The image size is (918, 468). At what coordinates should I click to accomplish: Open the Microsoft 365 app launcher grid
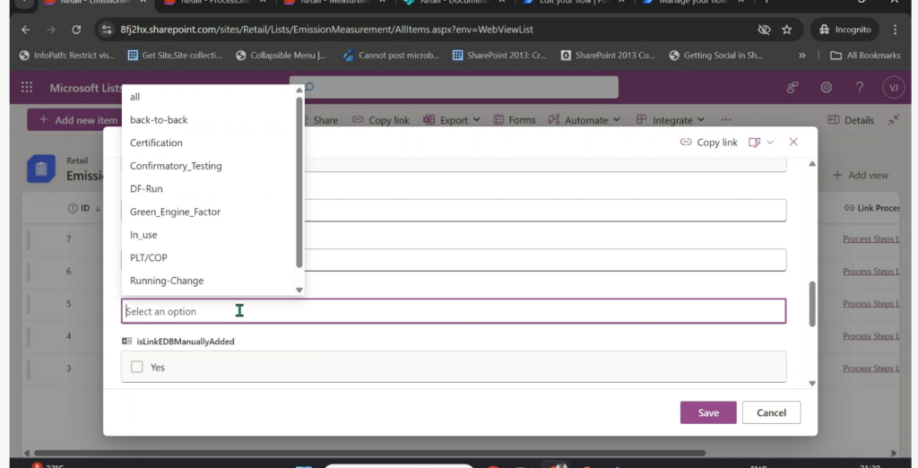[27, 87]
